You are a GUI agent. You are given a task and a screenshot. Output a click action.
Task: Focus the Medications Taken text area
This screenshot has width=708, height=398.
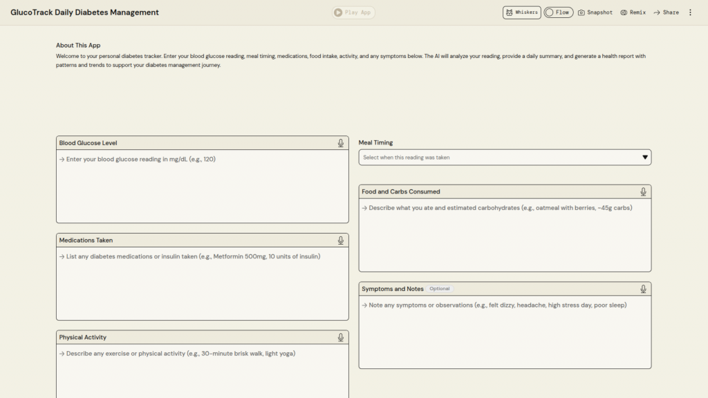click(x=202, y=283)
